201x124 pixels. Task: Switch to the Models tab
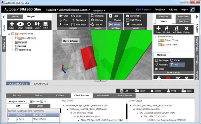pyautogui.click(x=15, y=17)
